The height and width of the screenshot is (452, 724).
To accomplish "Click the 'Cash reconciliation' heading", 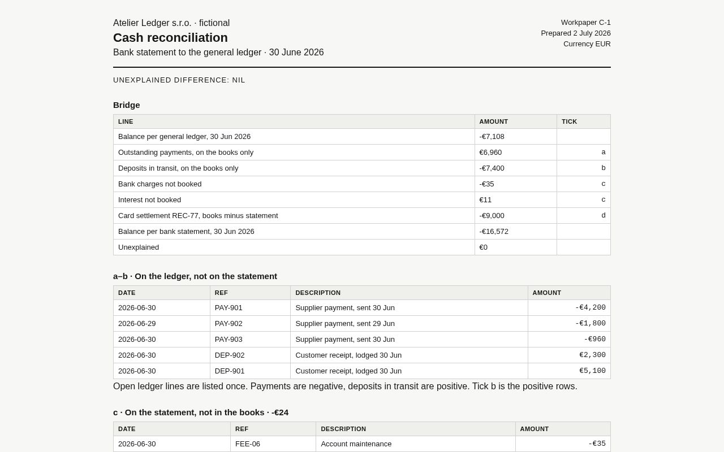I will point(170,38).
